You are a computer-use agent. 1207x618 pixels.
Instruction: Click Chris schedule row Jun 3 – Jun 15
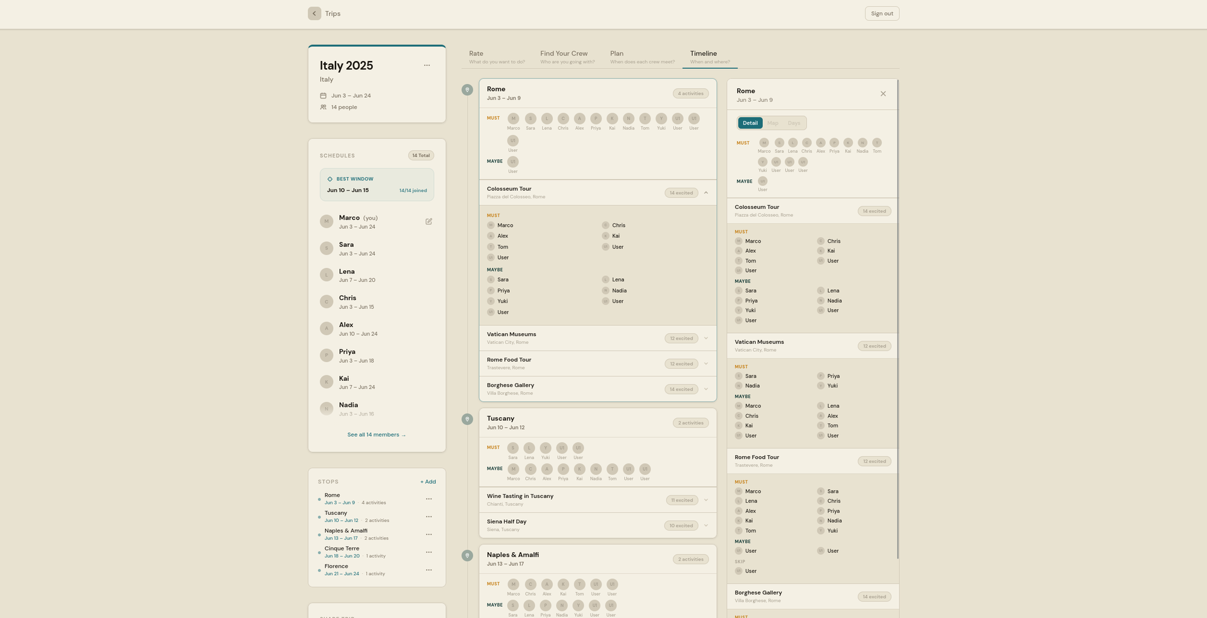[x=377, y=302]
